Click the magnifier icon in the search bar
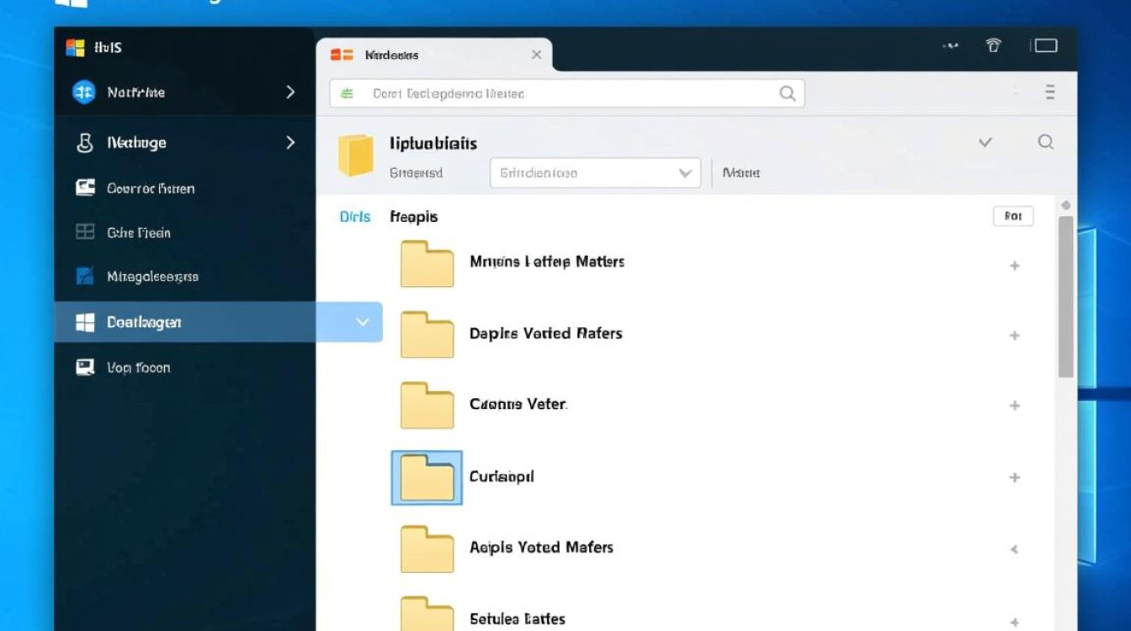Viewport: 1131px width, 631px height. (787, 93)
